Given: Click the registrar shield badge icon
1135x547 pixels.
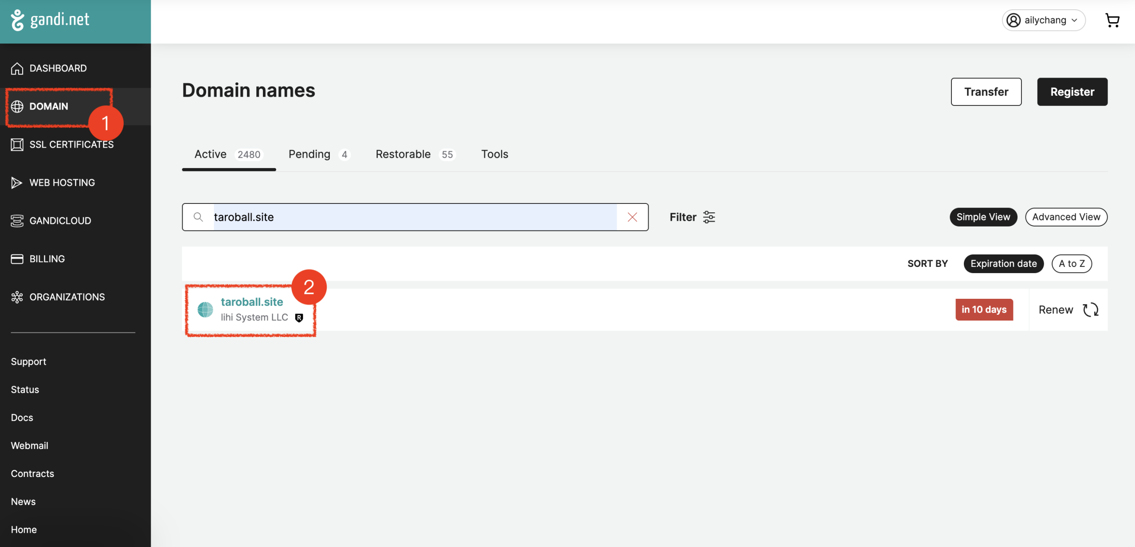Looking at the screenshot, I should pos(299,318).
